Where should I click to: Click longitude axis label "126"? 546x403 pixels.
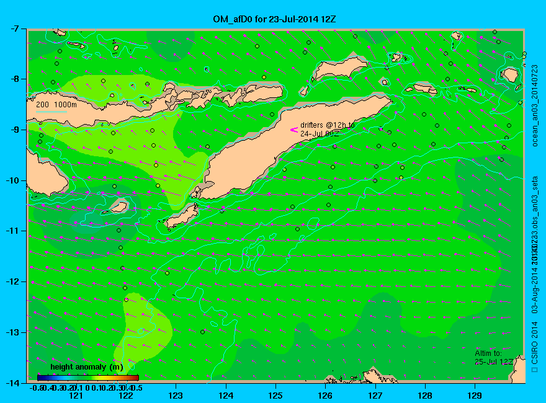(x=326, y=396)
